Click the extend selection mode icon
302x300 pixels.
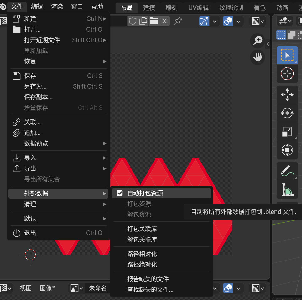pos(292,35)
